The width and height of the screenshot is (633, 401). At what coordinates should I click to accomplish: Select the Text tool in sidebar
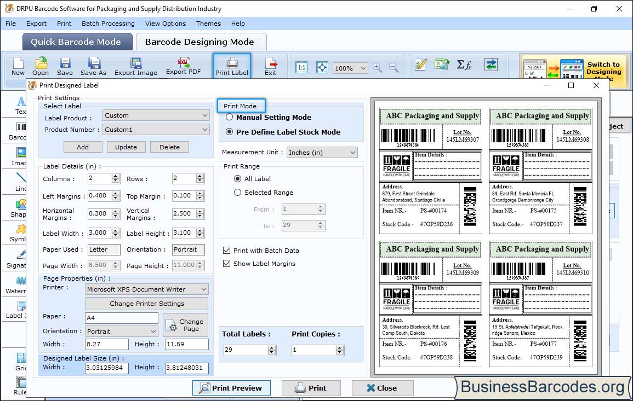click(20, 106)
